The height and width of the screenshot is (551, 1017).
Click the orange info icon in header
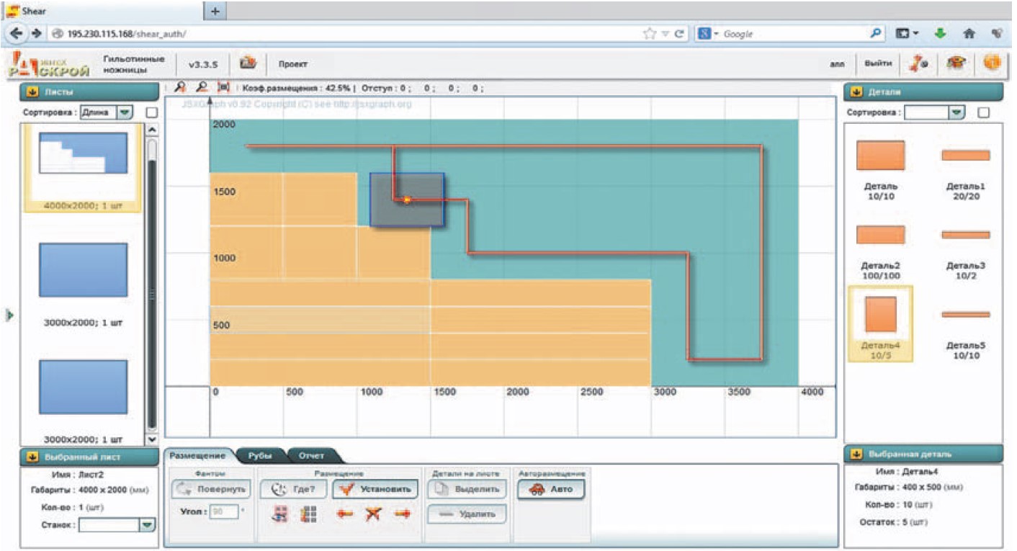pos(992,63)
